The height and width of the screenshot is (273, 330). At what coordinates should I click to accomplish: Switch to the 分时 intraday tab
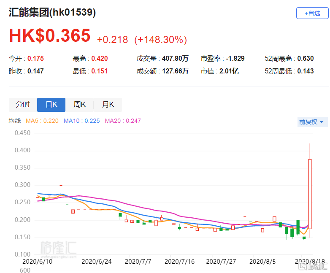[x=23, y=104]
